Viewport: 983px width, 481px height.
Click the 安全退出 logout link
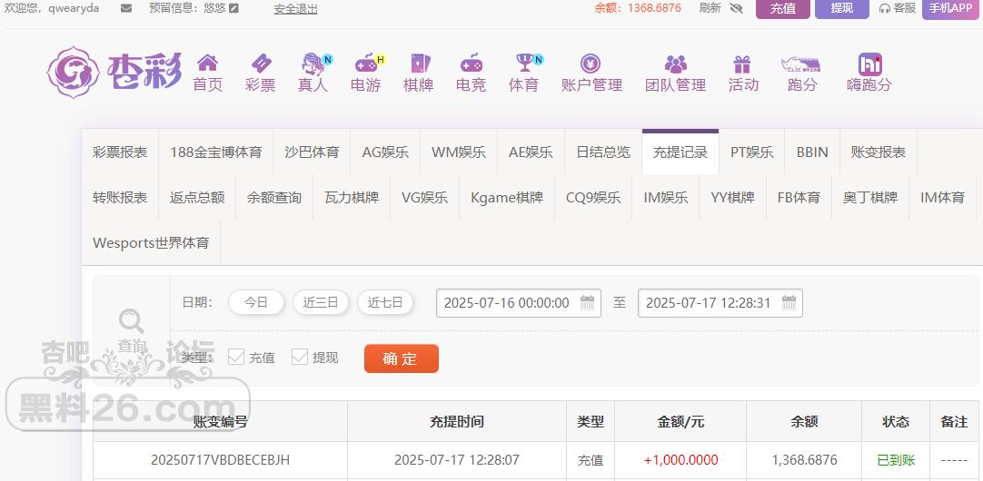(296, 9)
